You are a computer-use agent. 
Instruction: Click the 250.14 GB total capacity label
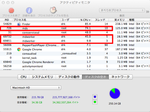pyautogui.click(x=115, y=104)
